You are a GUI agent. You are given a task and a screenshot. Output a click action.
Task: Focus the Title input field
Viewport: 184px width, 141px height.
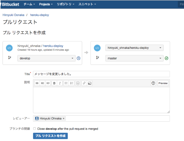(101, 74)
